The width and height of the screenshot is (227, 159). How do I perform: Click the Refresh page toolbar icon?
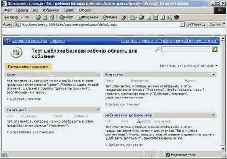(x=45, y=18)
